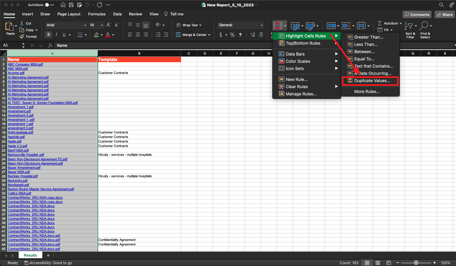Click the Merge & Center icon
This screenshot has height=266, width=456.
pos(178,35)
